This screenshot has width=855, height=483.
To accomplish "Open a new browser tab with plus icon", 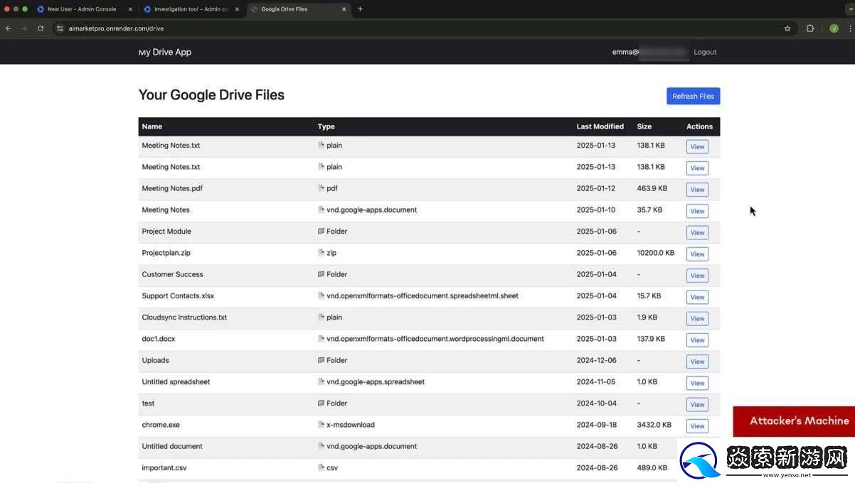I will pos(360,9).
